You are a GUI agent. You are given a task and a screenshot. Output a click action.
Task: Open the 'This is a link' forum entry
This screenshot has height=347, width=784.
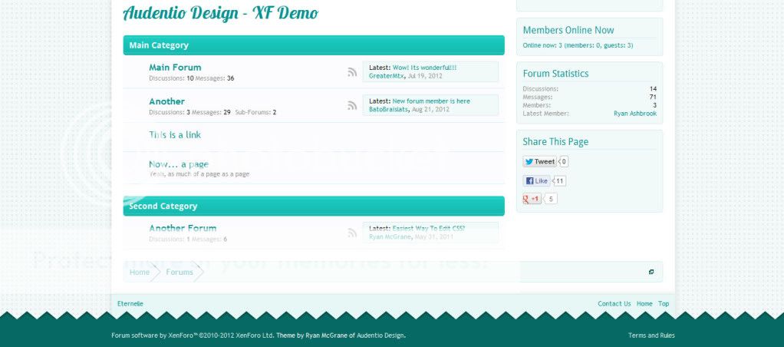point(175,135)
